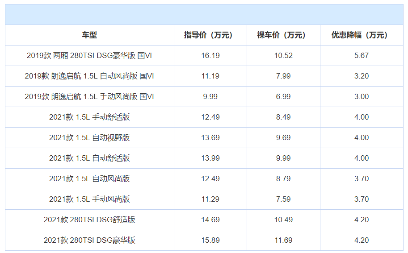Screen dimensions: 408x253
Task: Select row 2021款 280TSI DSG舒适版
Action: [x=204, y=220]
